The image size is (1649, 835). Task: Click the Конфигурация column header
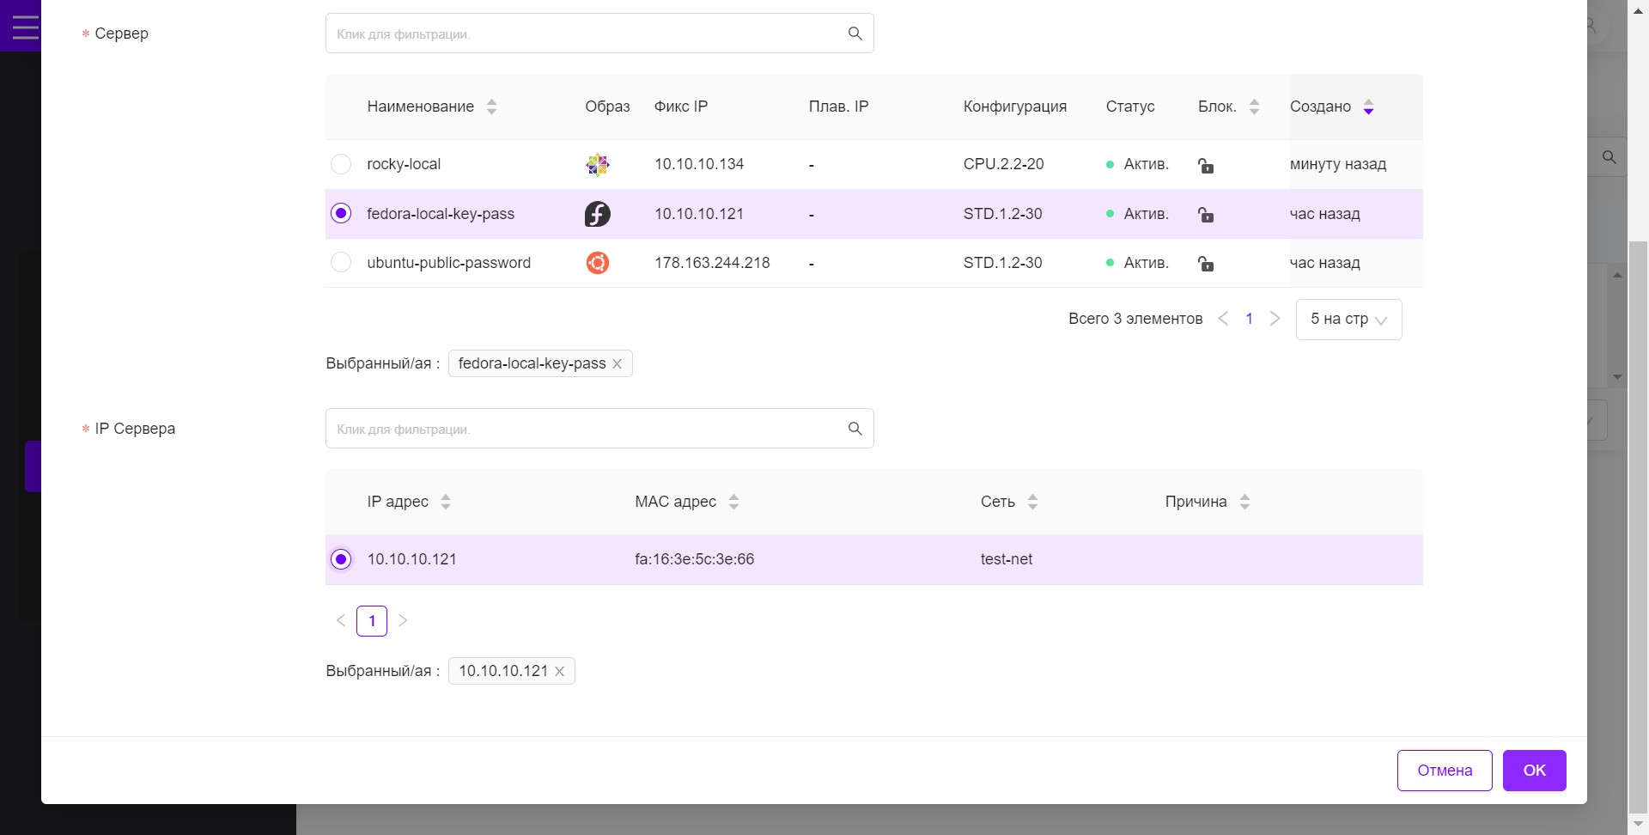[1015, 107]
